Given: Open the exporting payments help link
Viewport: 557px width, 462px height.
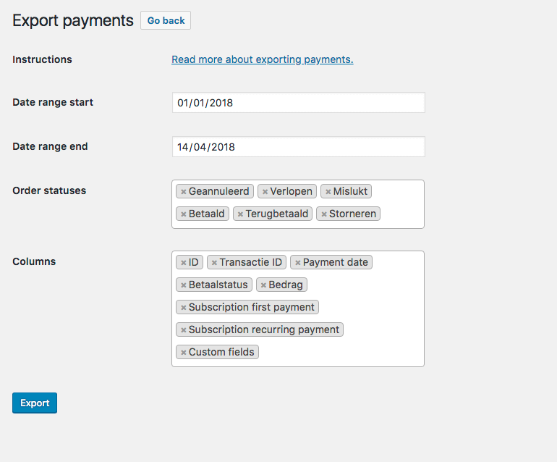Looking at the screenshot, I should coord(262,59).
